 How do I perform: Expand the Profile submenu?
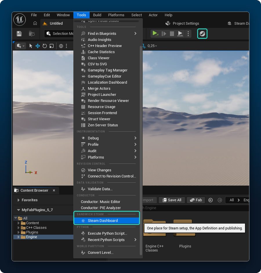pyautogui.click(x=108, y=145)
